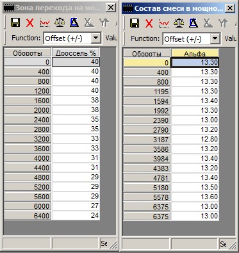This screenshot has height=253, width=239.
Task: Select Альфа value 13.40 at 1594 RPM
Action: click(x=195, y=101)
